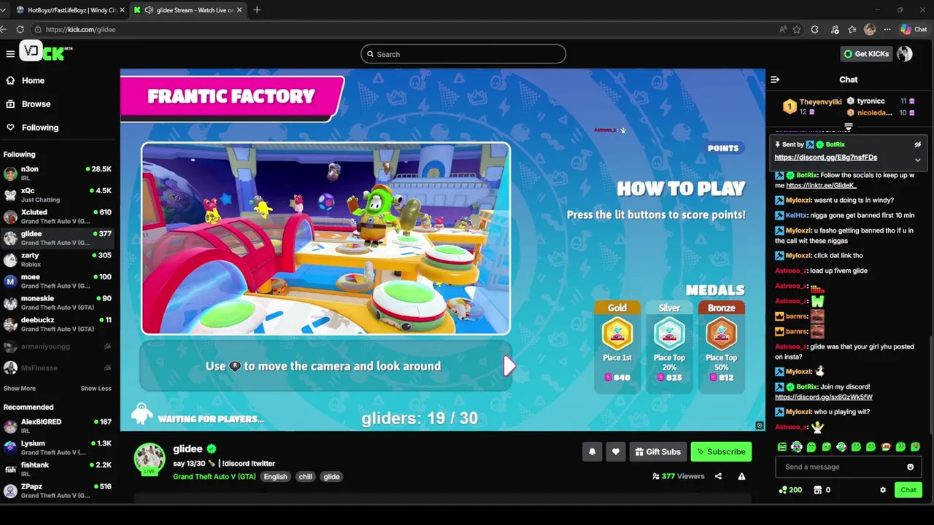Click the heart follow button
This screenshot has height=525, width=934.
pyautogui.click(x=616, y=452)
